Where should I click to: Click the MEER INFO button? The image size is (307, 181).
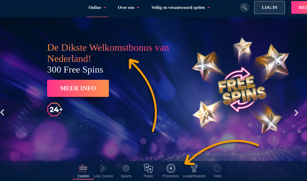(x=78, y=88)
